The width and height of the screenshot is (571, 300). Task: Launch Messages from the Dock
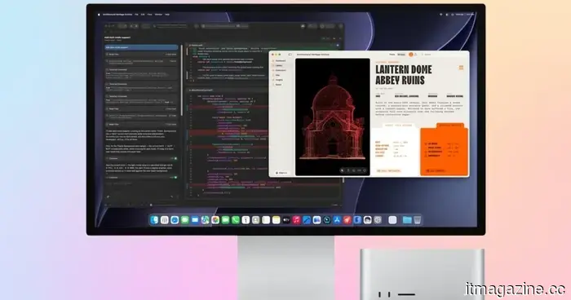point(184,220)
